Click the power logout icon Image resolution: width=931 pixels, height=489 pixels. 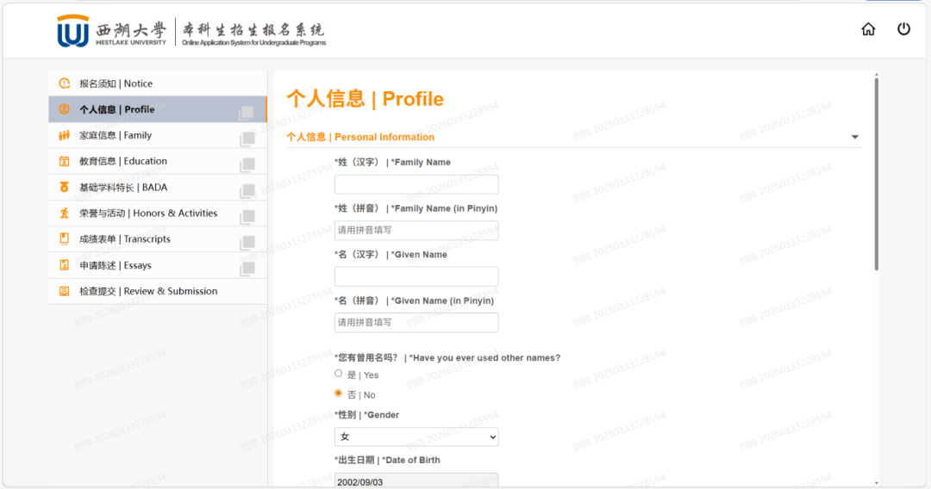click(x=903, y=29)
